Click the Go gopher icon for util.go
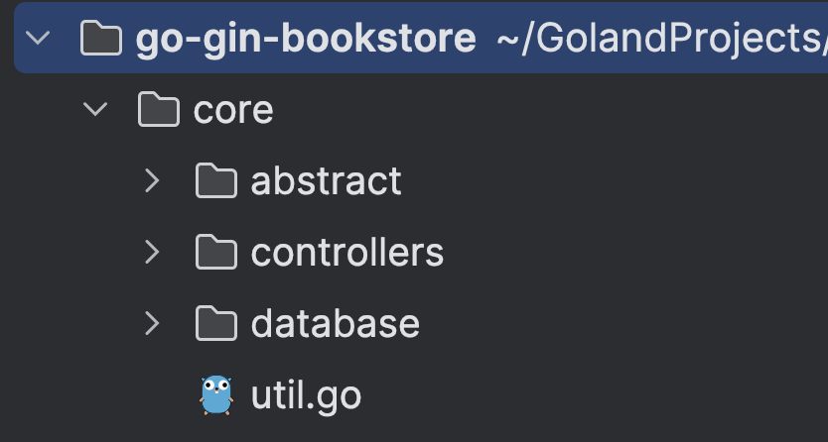Image resolution: width=828 pixels, height=442 pixels. coord(215,394)
